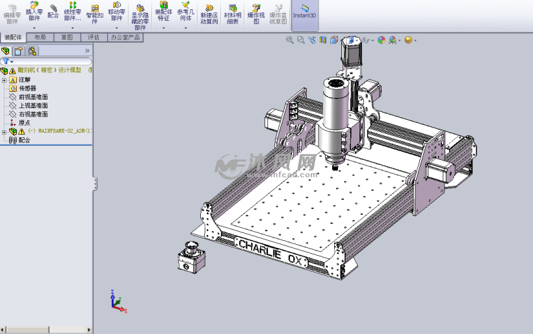
Task: Switch to the 布局 tab
Action: coord(40,38)
